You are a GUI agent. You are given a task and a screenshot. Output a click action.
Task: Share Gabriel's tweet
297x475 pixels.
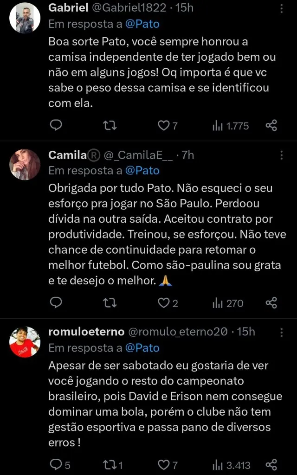[271, 125]
